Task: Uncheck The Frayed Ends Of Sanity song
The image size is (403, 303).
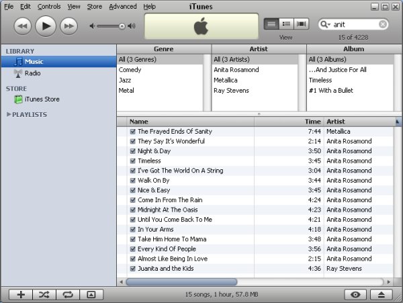Action: pos(132,132)
